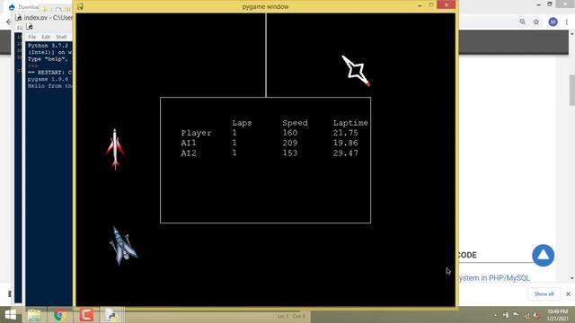Viewport: 575px width, 323px height.
Task: Click the browser back arrow
Action: click(8, 22)
